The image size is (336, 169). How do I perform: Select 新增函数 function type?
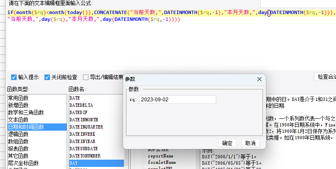37,105
